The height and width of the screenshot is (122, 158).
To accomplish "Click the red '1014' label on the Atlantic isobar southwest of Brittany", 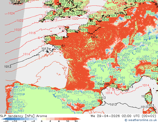I will tap(26, 54).
